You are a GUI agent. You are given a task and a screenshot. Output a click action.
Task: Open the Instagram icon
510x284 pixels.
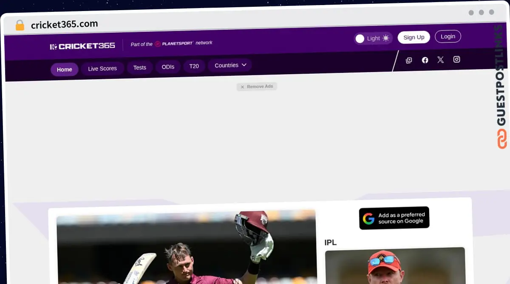point(456,59)
